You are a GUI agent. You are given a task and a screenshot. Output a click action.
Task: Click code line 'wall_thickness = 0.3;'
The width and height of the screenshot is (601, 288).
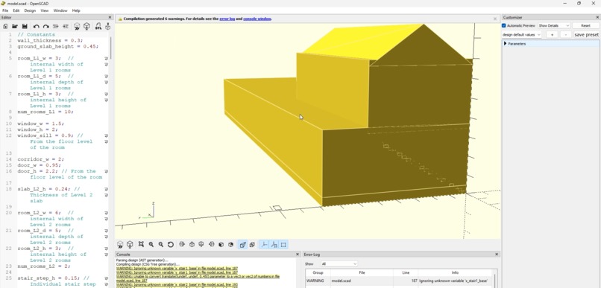pos(50,40)
